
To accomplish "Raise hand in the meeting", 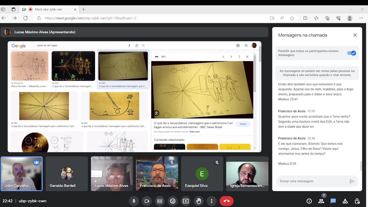I will click(x=199, y=201).
